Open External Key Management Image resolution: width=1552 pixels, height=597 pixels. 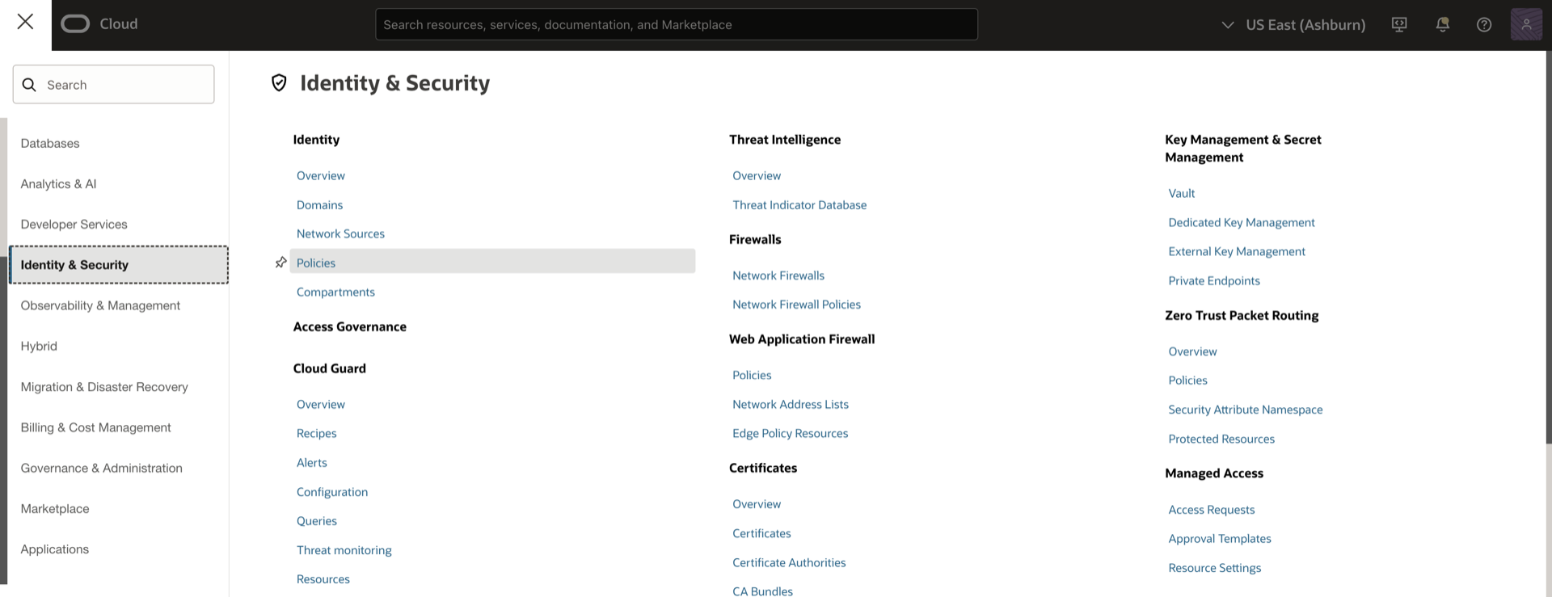[1236, 251]
